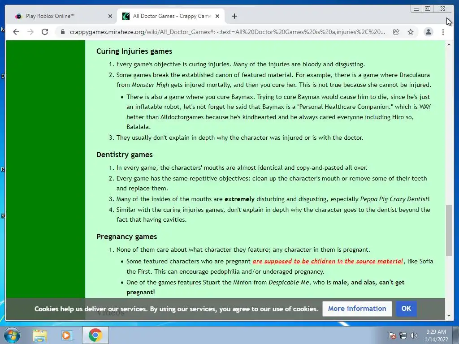The image size is (459, 344).
Task: Open Action Center flag icon
Action: pyautogui.click(x=392, y=335)
